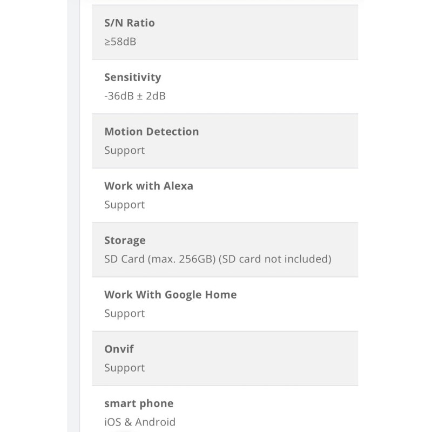The height and width of the screenshot is (432, 432).
Task: Click the -36dB ± 2dB value
Action: tap(134, 96)
